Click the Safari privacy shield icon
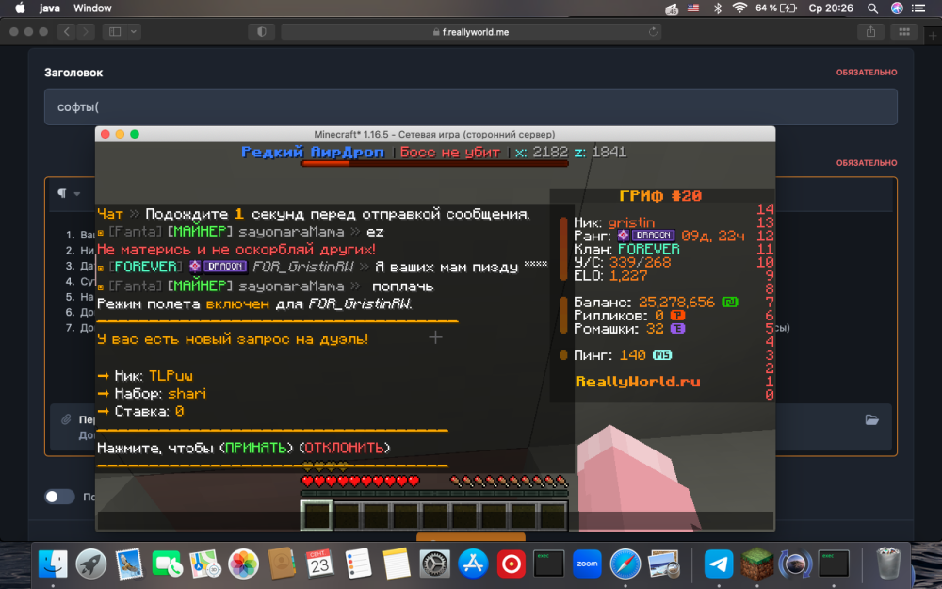Viewport: 942px width, 589px height. 261,32
